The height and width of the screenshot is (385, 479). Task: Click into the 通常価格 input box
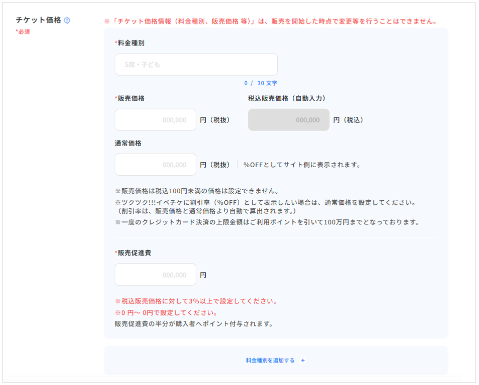pyautogui.click(x=155, y=165)
